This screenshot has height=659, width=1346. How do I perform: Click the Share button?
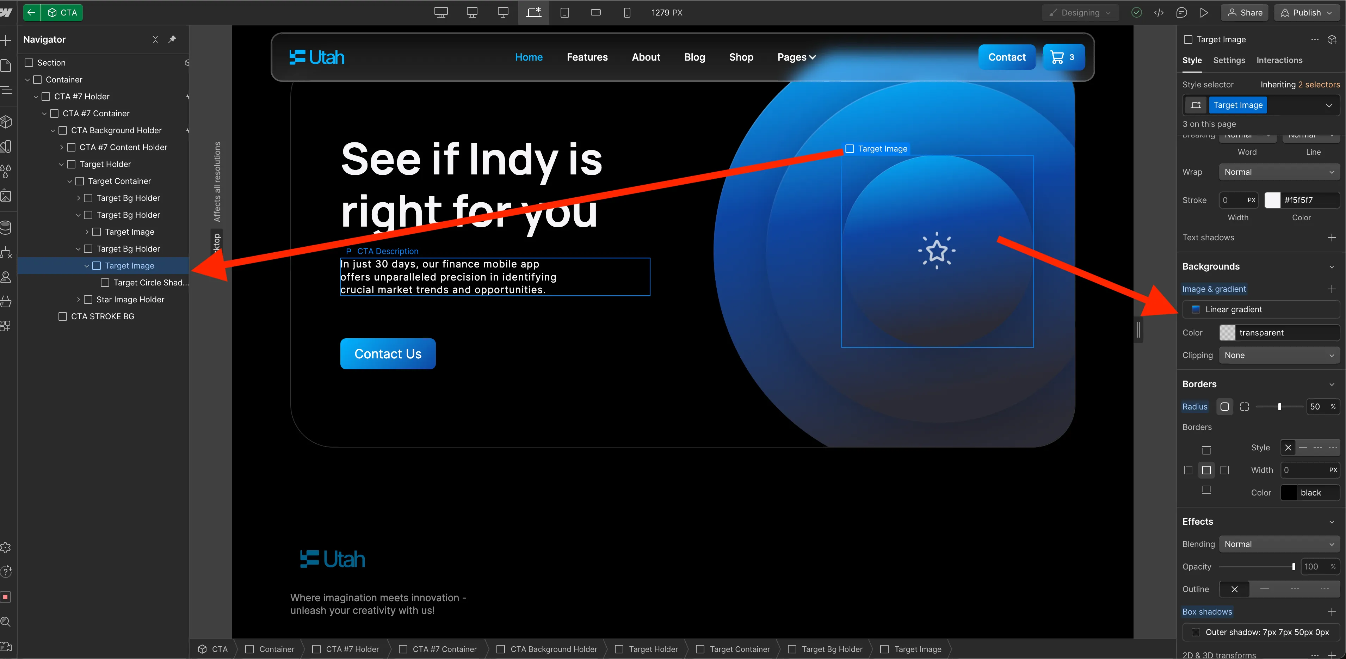1245,13
